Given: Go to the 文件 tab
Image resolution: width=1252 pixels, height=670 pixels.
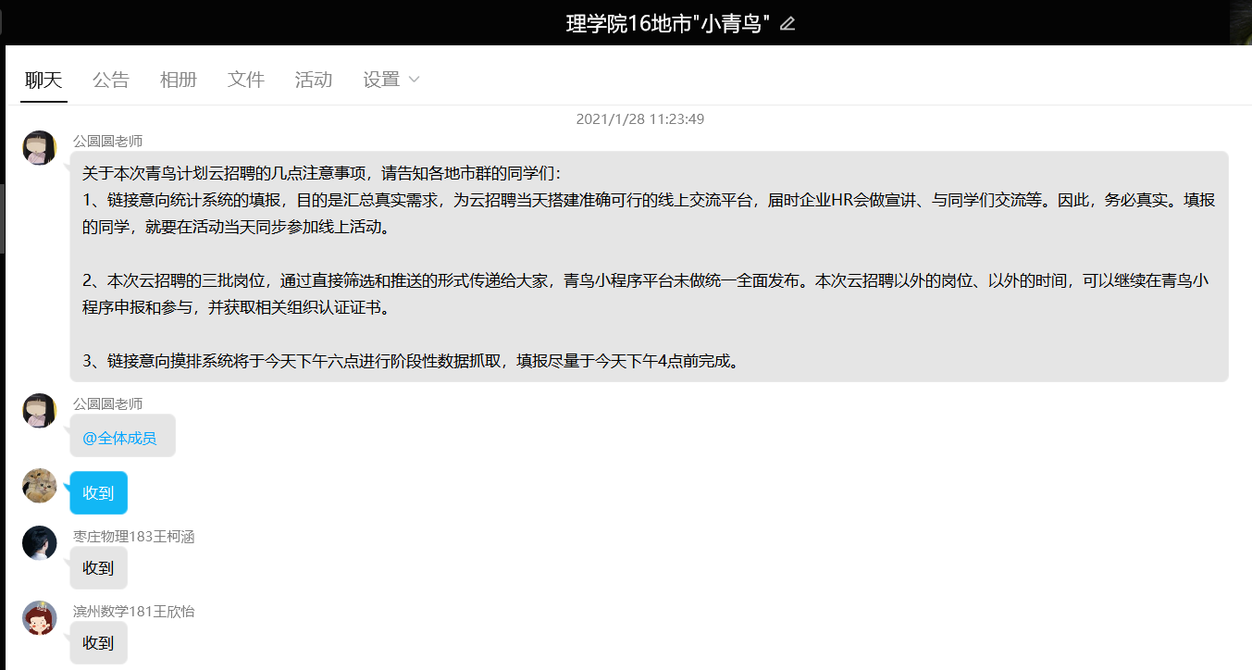Looking at the screenshot, I should pos(246,80).
